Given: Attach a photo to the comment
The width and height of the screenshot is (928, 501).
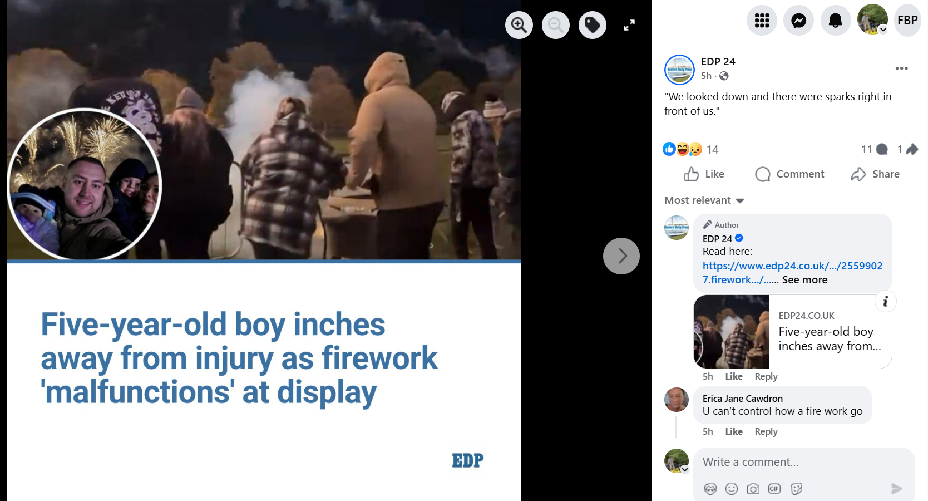Looking at the screenshot, I should click(x=753, y=489).
